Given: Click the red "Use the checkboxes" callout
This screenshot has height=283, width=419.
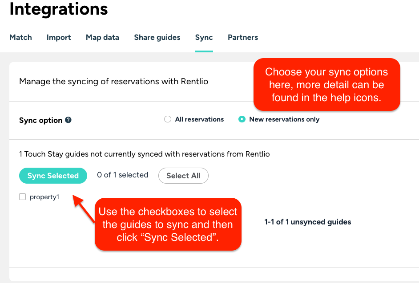Looking at the screenshot, I should [168, 224].
